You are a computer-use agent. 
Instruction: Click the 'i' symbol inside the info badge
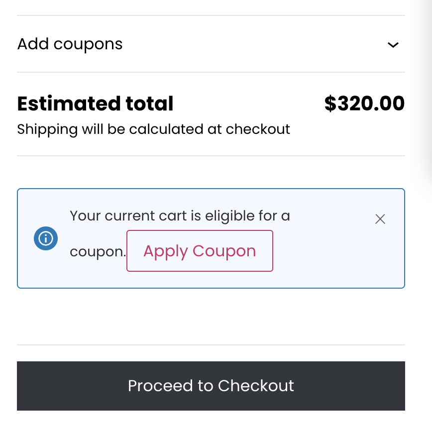coord(46,238)
